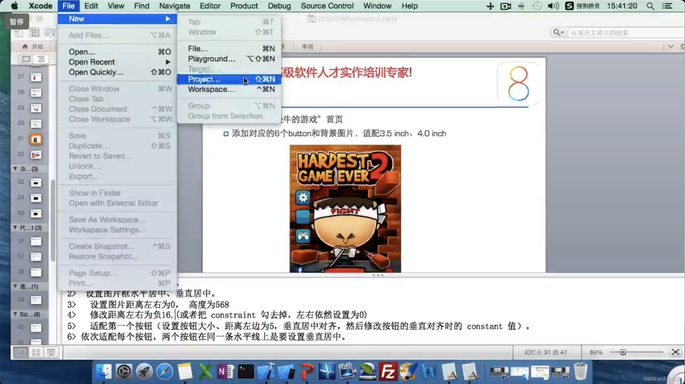Select slide 32 thumbnail
Image resolution: width=685 pixels, height=384 pixels.
[x=36, y=155]
